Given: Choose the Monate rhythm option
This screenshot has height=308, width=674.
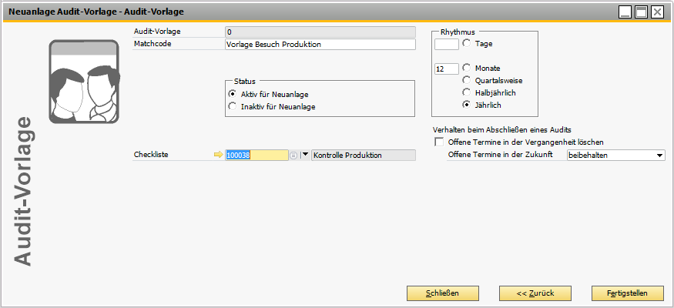Looking at the screenshot, I should tap(466, 68).
